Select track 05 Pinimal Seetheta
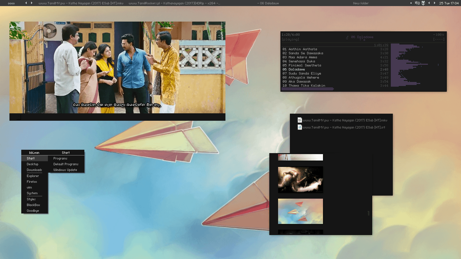Image resolution: width=461 pixels, height=259 pixels. click(x=335, y=65)
